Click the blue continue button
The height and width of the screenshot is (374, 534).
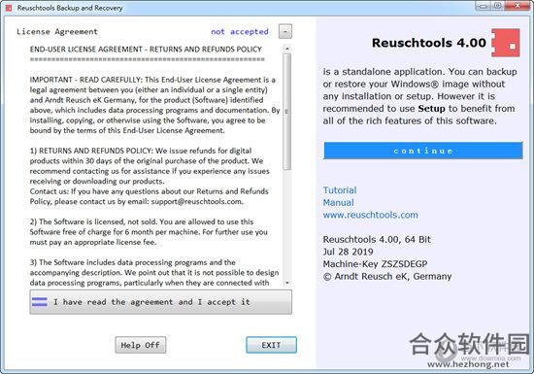point(423,151)
